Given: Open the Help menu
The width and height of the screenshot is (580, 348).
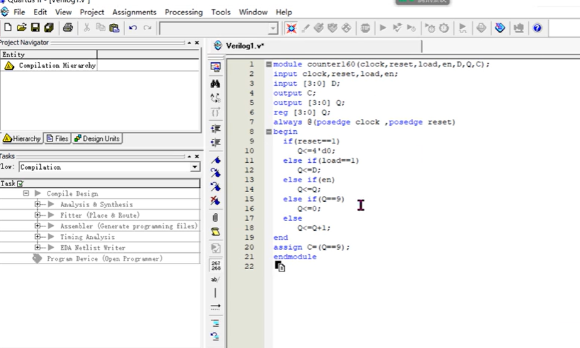Looking at the screenshot, I should [x=283, y=12].
